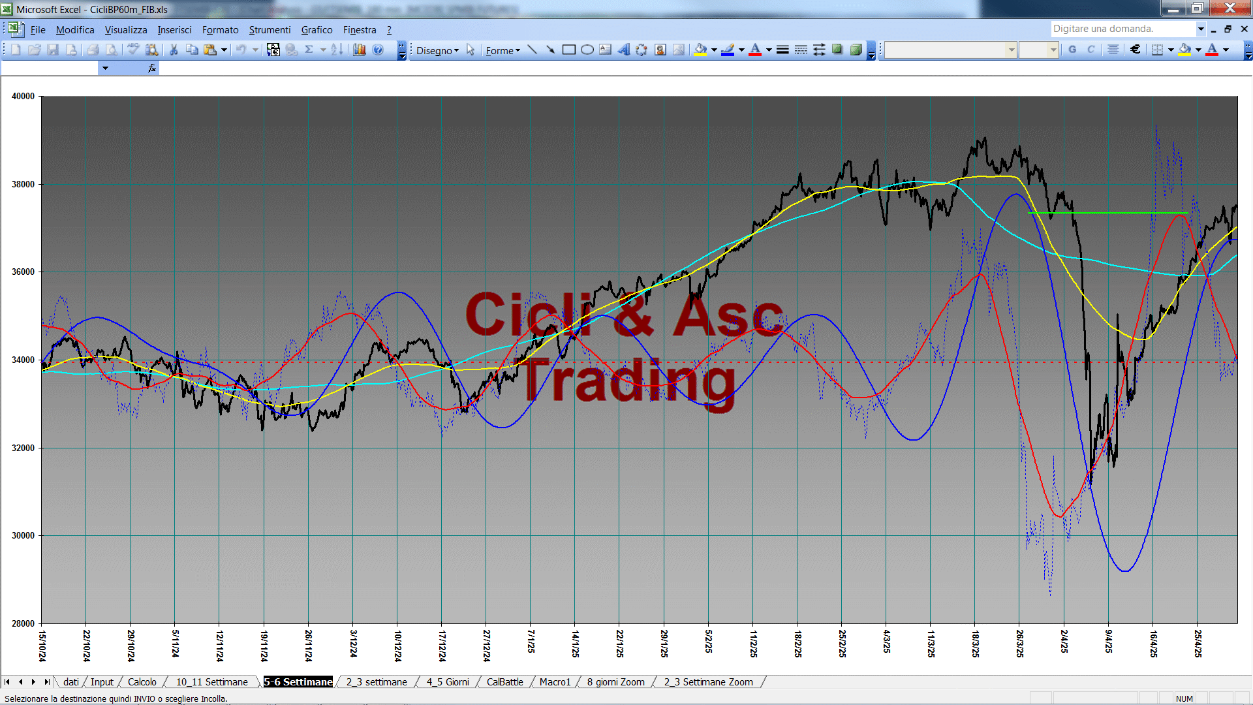Expand the Borders dropdown arrow
The image size is (1253, 705).
coord(1171,50)
